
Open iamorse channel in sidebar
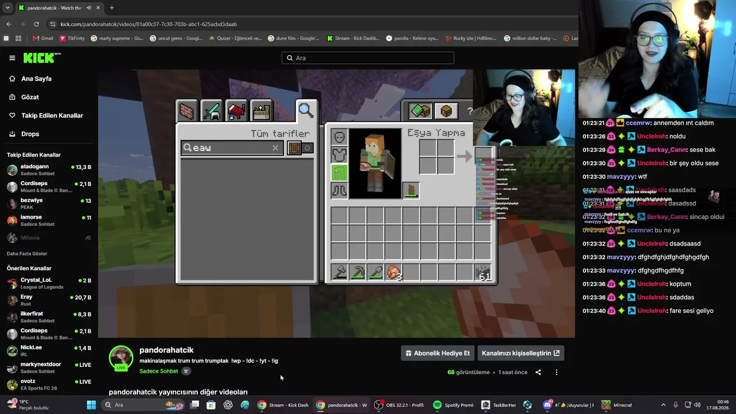[49, 220]
